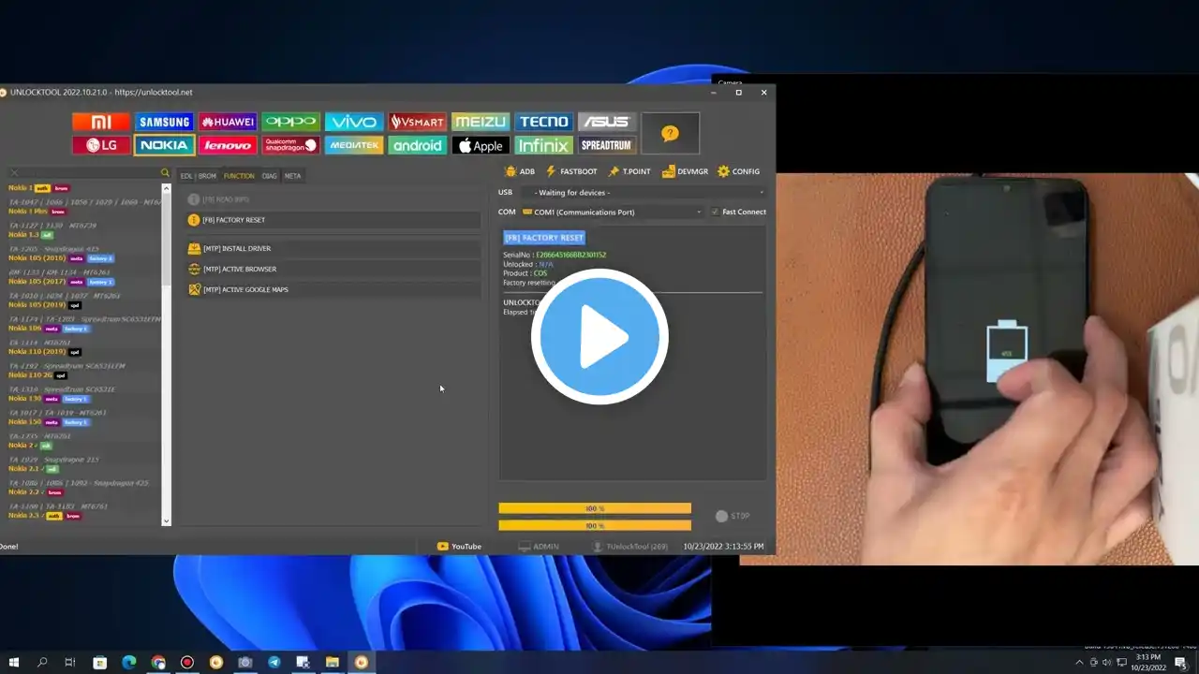Image resolution: width=1199 pixels, height=674 pixels.
Task: Run [MTP] ACTIVE BROWSER
Action: pyautogui.click(x=333, y=269)
